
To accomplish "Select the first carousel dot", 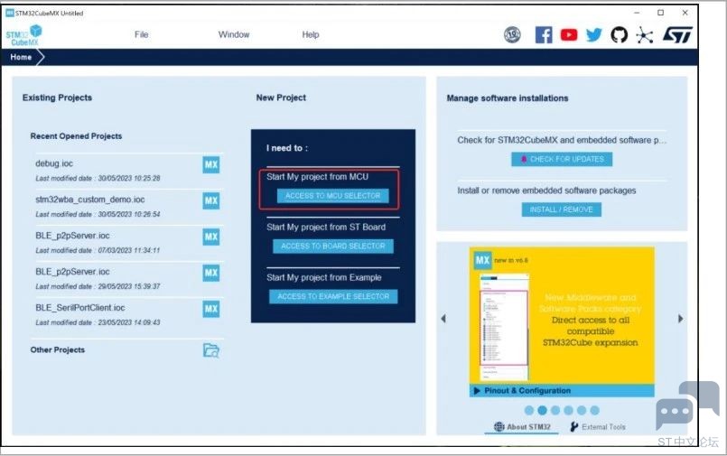I will 528,410.
